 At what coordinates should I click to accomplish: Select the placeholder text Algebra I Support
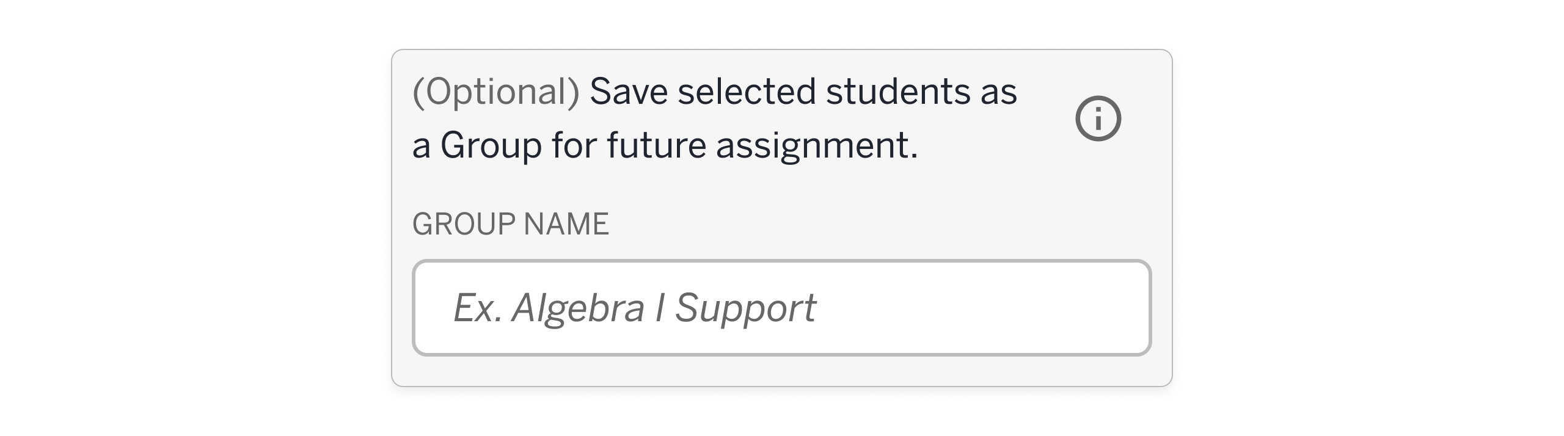point(663,308)
